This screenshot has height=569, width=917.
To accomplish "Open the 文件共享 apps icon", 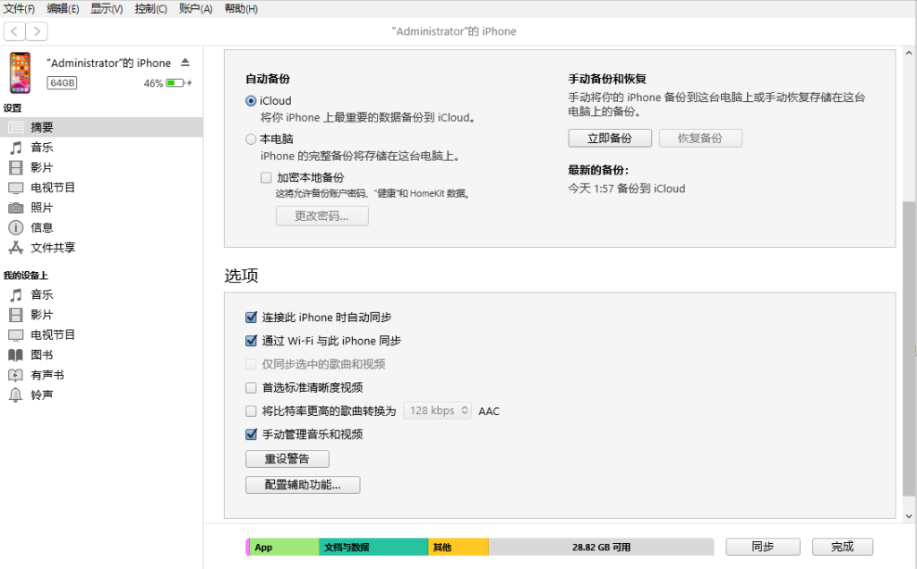I will tap(16, 248).
